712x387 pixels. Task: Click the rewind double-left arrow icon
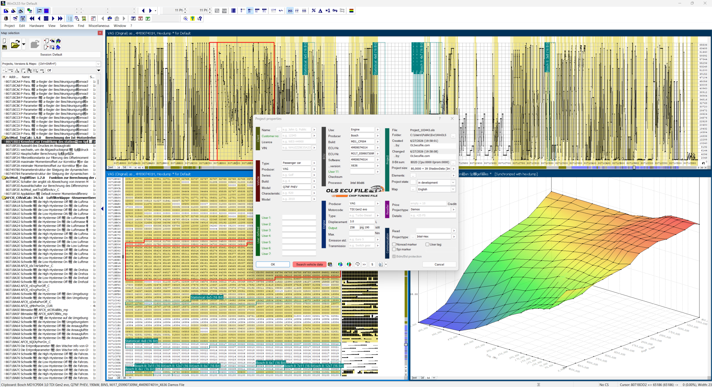coord(32,19)
